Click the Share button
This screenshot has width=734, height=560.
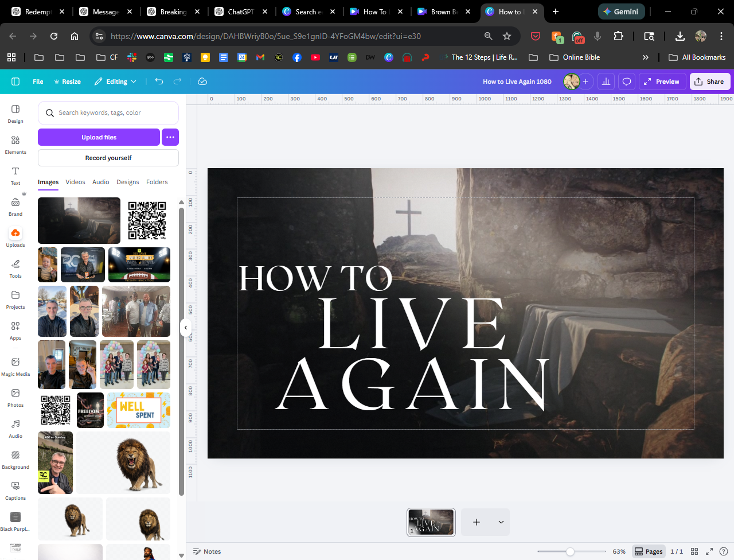tap(709, 81)
